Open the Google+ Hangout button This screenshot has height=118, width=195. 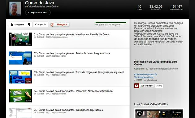click(60, 24)
